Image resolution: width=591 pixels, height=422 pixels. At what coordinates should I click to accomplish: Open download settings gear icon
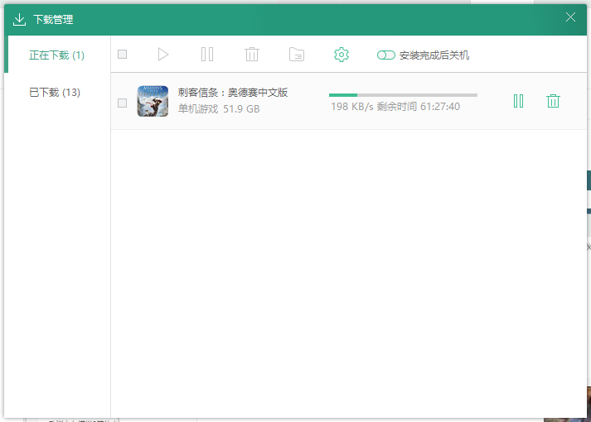pyautogui.click(x=342, y=55)
